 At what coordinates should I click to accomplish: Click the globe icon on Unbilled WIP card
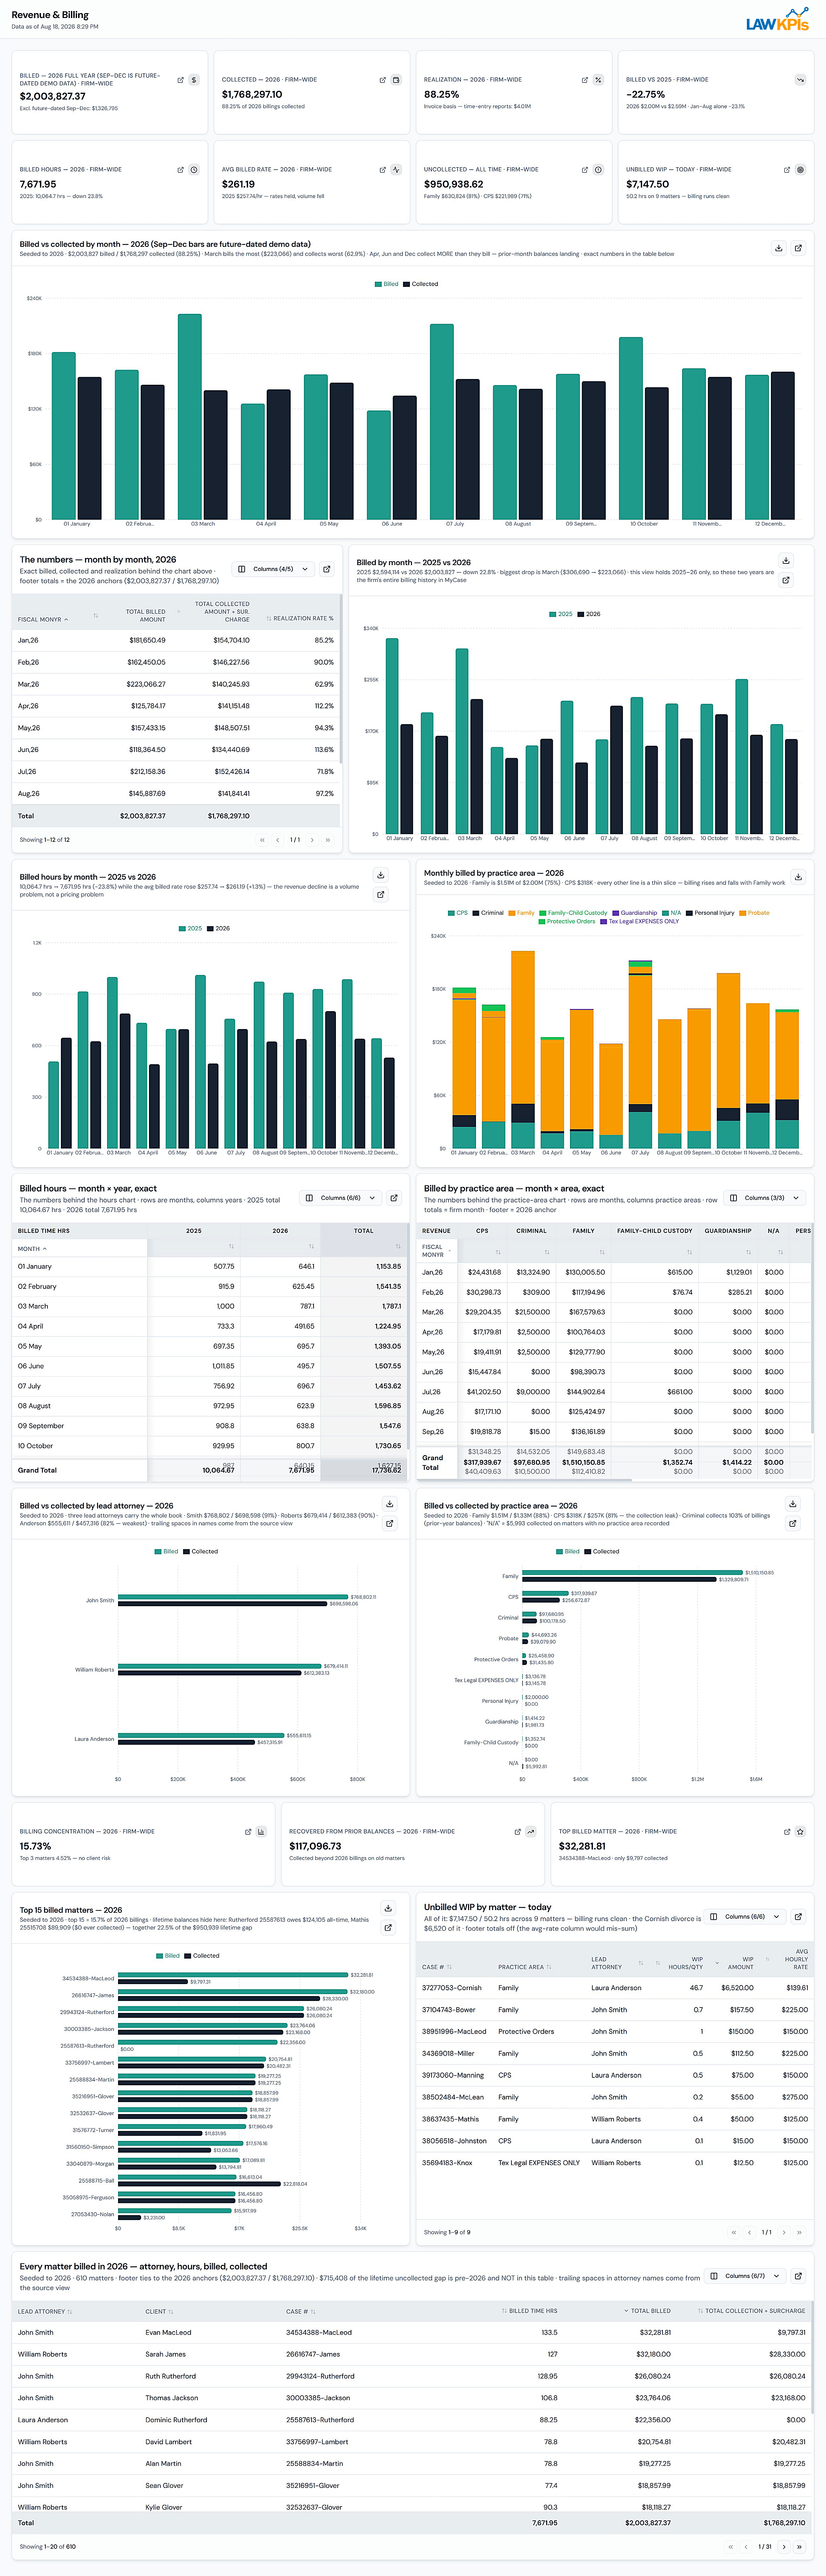[800, 170]
